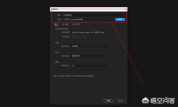
Task: Tick the 针对所有实例显示项目项的名称和标签颜色 checkbox
Action: click(x=55, y=76)
